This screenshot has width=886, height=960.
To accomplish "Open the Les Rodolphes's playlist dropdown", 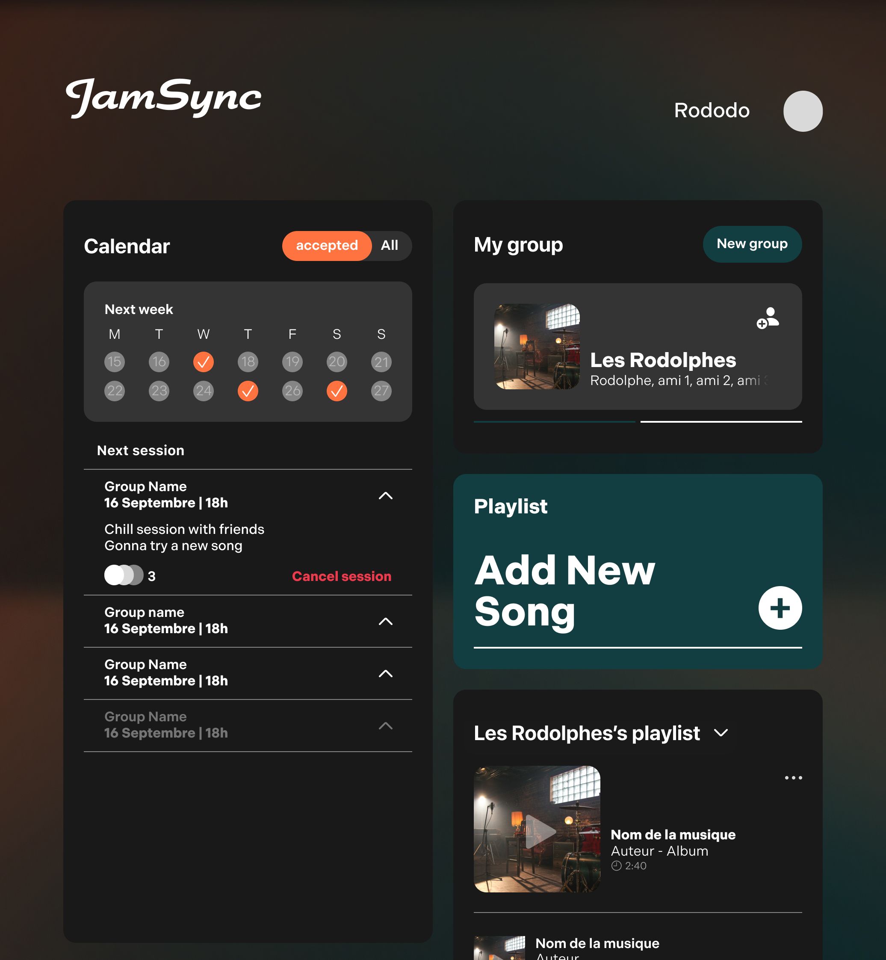I will tap(721, 732).
